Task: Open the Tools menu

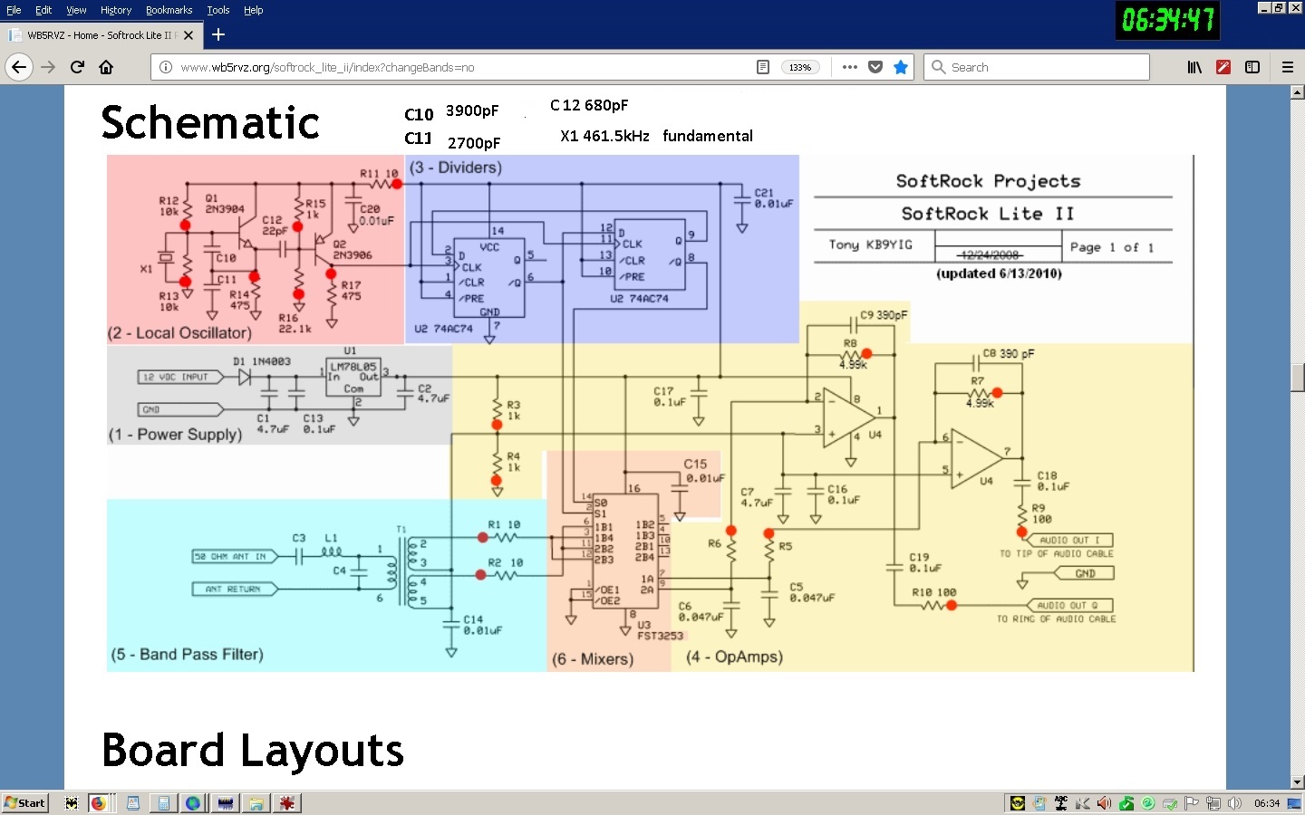Action: point(218,10)
